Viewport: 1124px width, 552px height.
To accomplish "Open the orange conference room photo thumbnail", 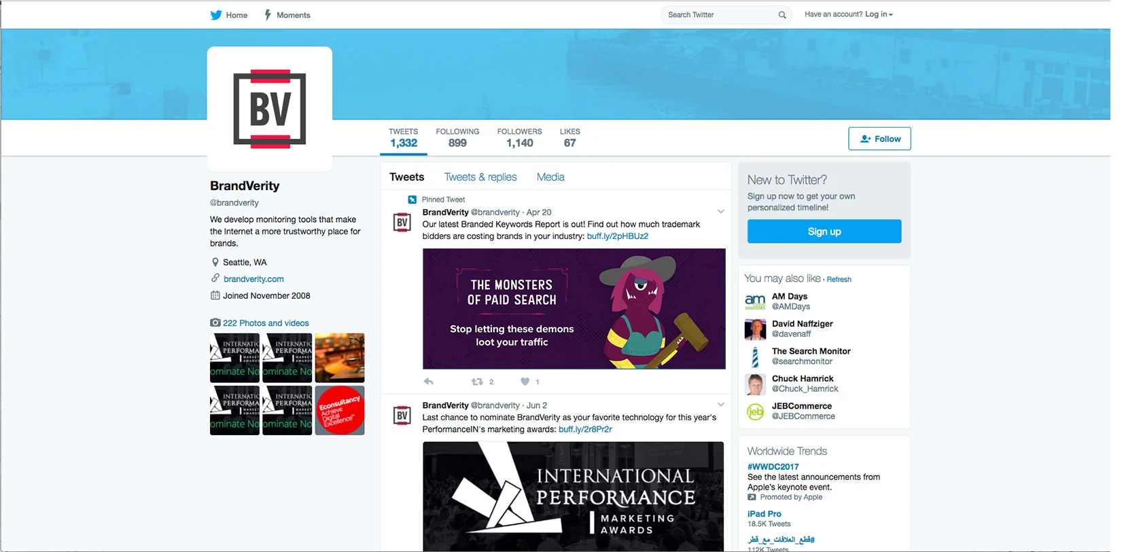I will pyautogui.click(x=340, y=358).
